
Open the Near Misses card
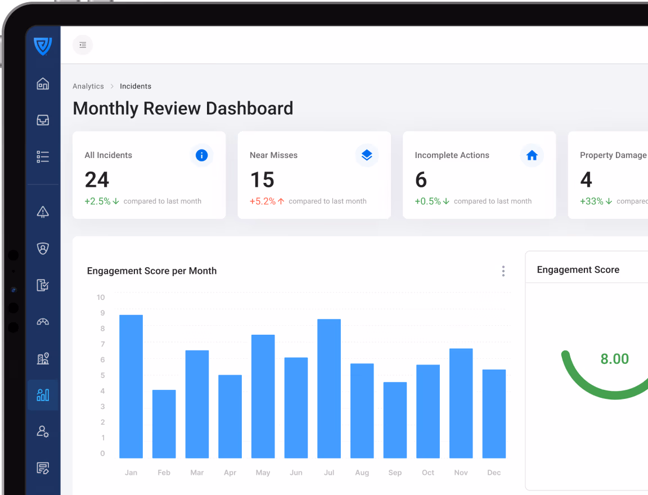click(x=314, y=175)
